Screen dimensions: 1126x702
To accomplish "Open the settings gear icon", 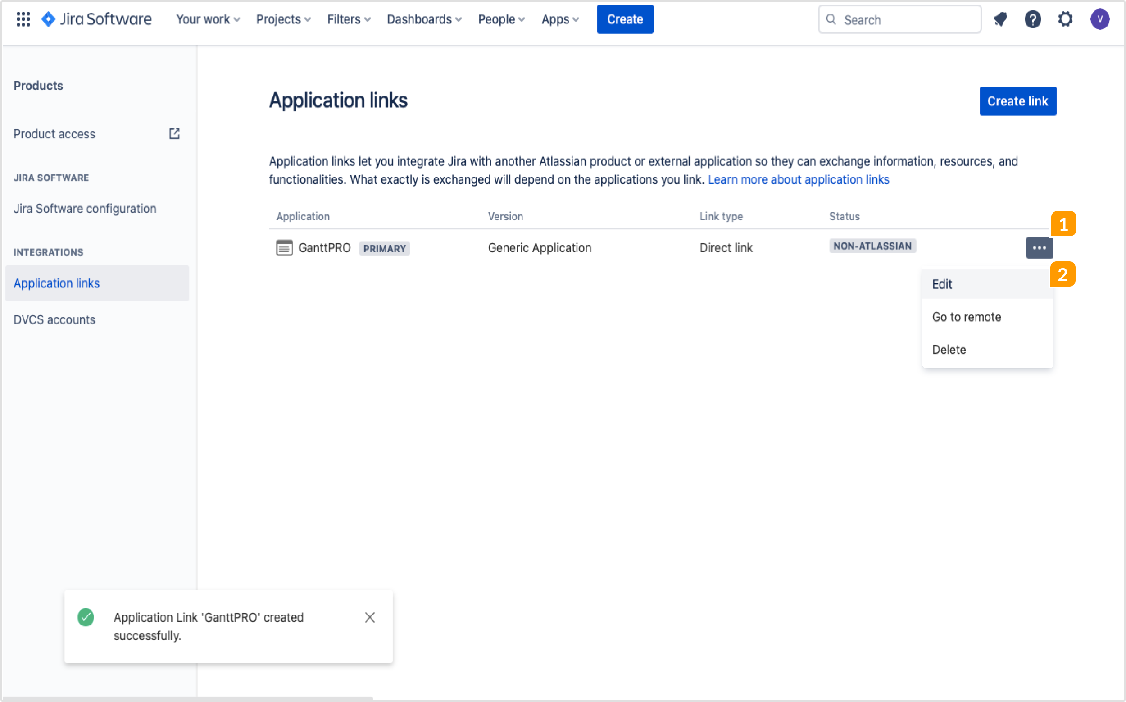I will [x=1065, y=19].
